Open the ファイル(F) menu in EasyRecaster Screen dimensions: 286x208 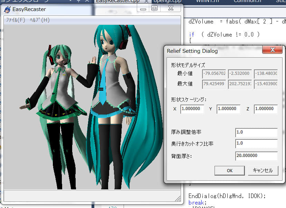pyautogui.click(x=16, y=20)
